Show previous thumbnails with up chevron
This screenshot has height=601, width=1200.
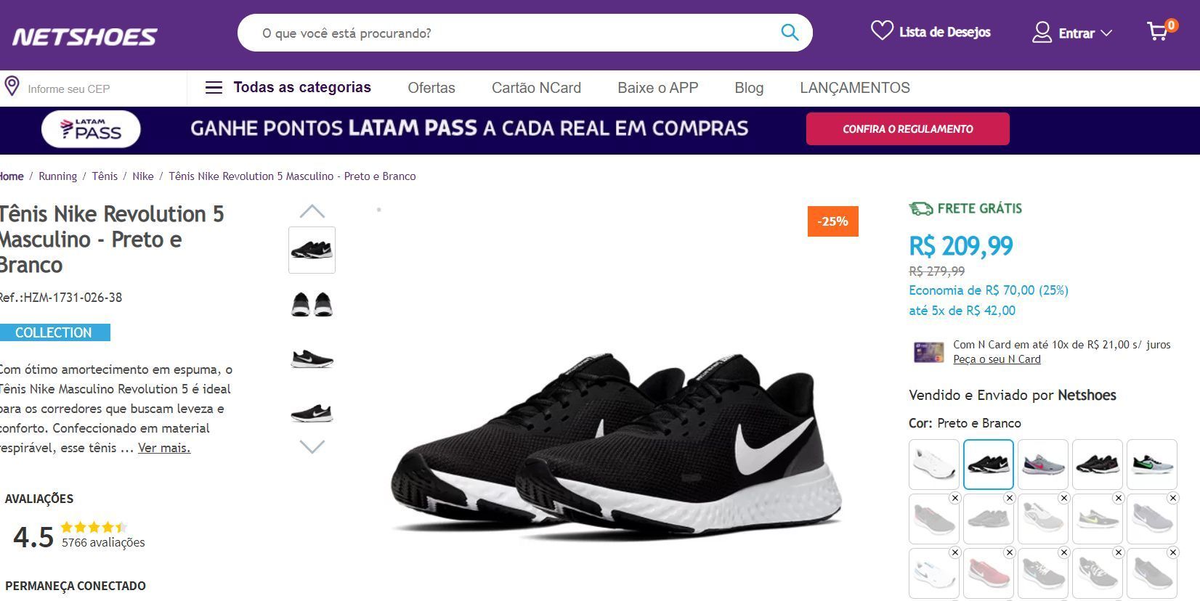coord(312,211)
